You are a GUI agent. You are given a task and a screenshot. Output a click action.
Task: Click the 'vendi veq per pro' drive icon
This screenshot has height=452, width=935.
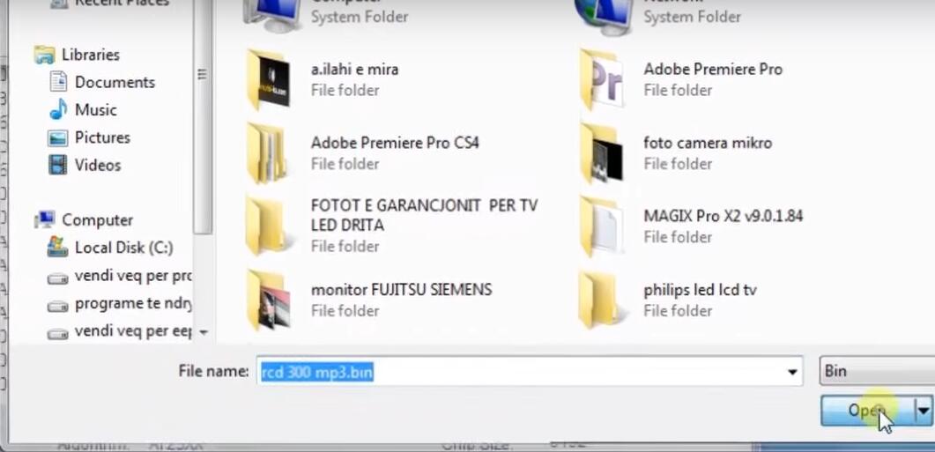(58, 278)
